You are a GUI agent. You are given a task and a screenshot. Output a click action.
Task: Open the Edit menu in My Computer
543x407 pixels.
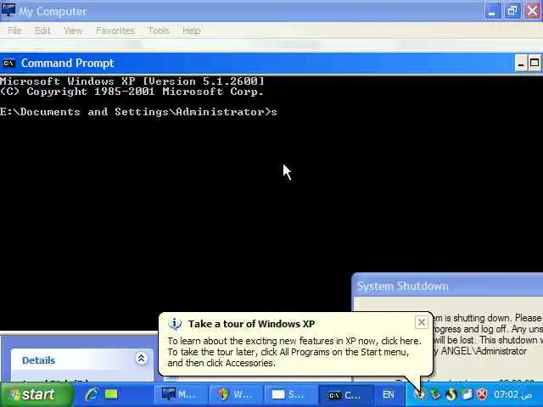coord(43,31)
